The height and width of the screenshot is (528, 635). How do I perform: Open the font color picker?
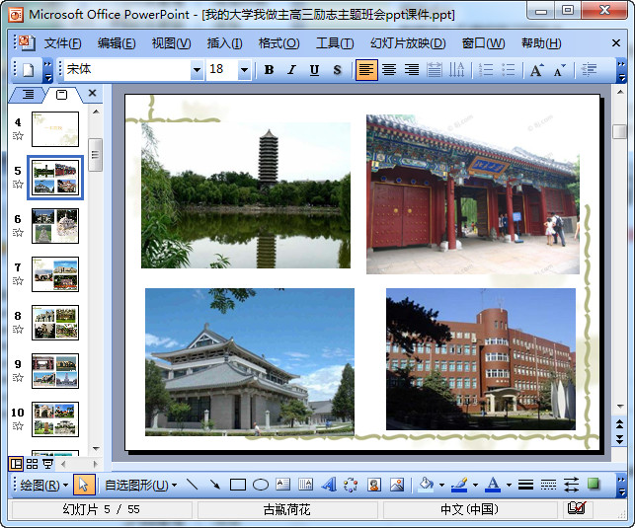[509, 485]
